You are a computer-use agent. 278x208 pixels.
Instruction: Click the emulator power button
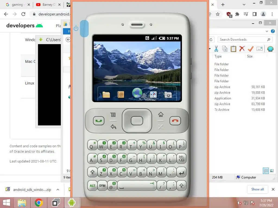tap(84, 28)
